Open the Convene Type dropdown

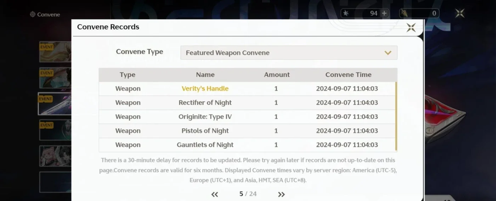click(289, 53)
